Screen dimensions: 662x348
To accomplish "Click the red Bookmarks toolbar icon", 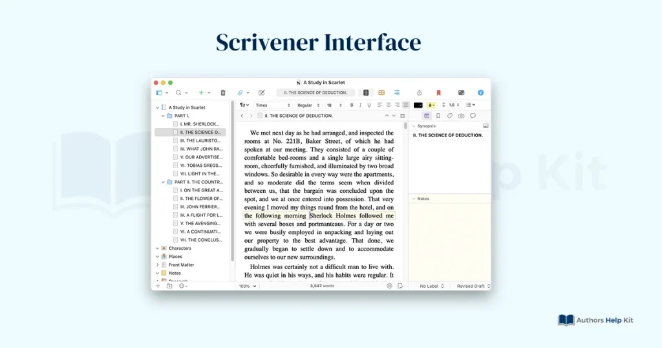I will (x=439, y=92).
